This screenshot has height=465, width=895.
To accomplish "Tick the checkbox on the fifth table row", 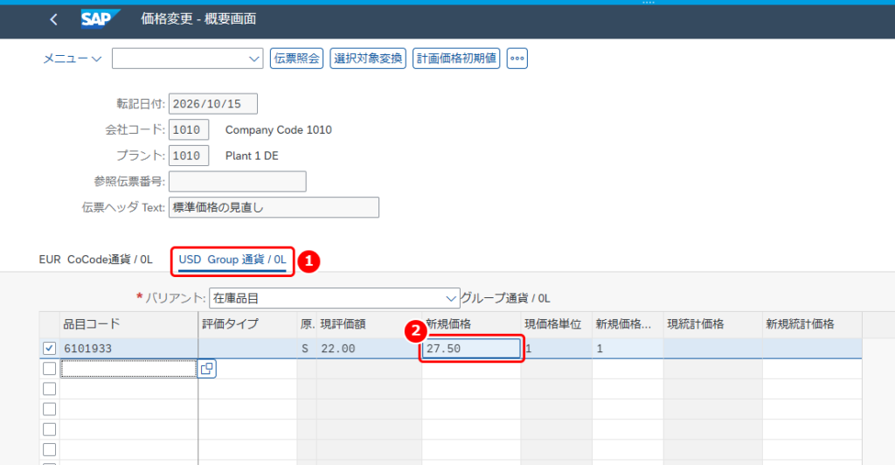I will tap(50, 429).
